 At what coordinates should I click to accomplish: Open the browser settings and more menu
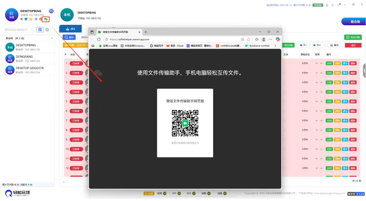point(270,39)
